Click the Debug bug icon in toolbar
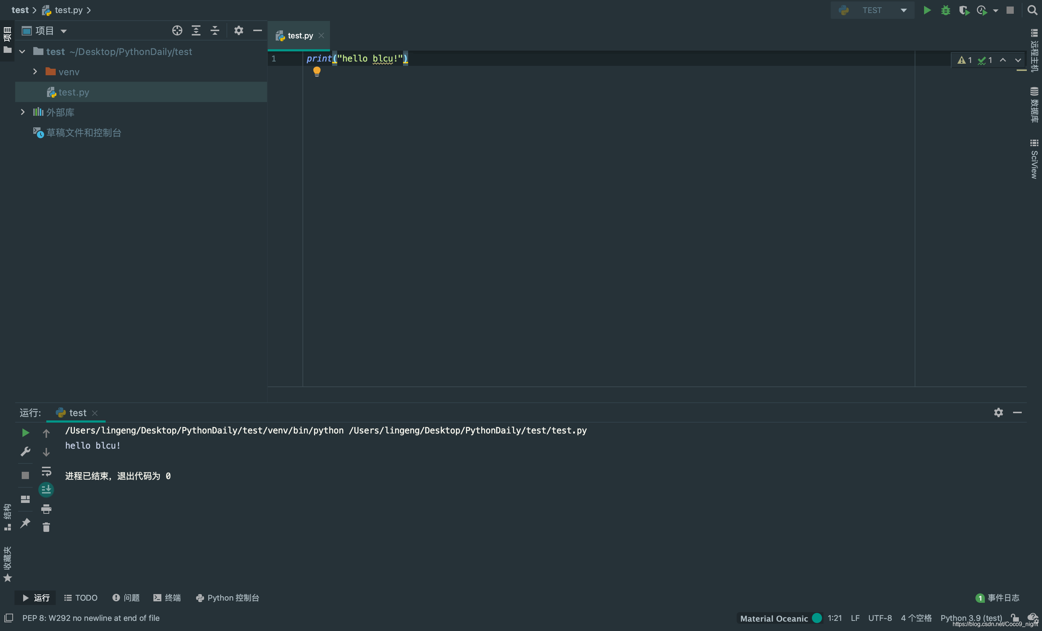The width and height of the screenshot is (1042, 631). tap(946, 10)
